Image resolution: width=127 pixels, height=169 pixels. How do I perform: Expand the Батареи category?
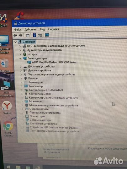tap(20, 54)
